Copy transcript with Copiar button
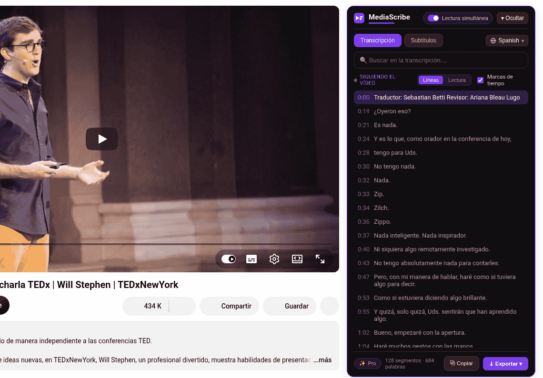The width and height of the screenshot is (543, 378). (x=461, y=363)
